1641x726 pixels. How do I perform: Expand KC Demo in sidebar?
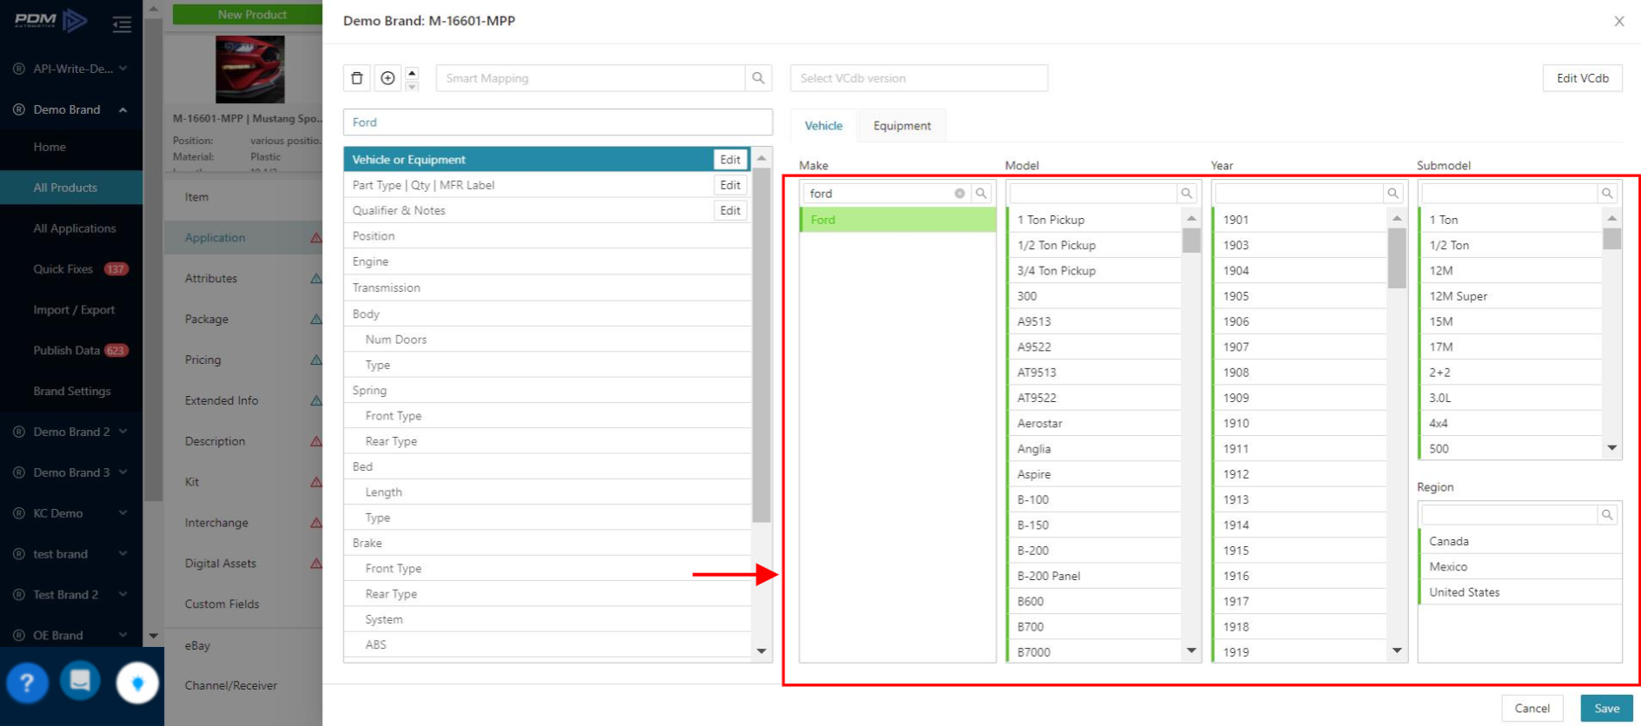pyautogui.click(x=71, y=513)
